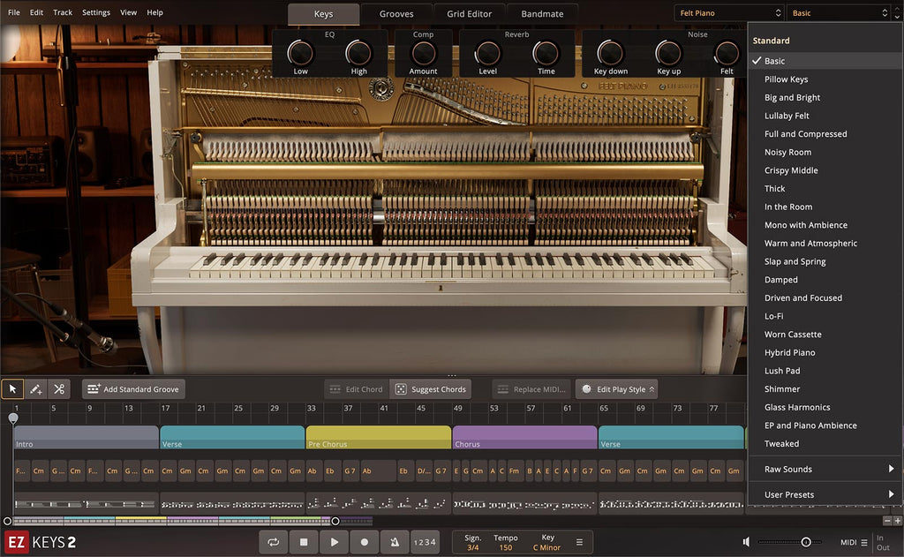The image size is (904, 557).
Task: Click the playhead marker at bar 1
Action: click(13, 418)
